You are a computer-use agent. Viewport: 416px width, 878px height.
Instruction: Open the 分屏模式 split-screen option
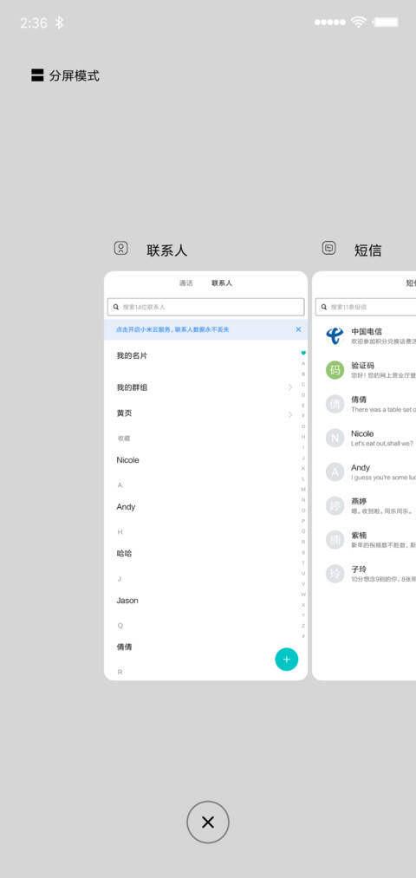[66, 75]
